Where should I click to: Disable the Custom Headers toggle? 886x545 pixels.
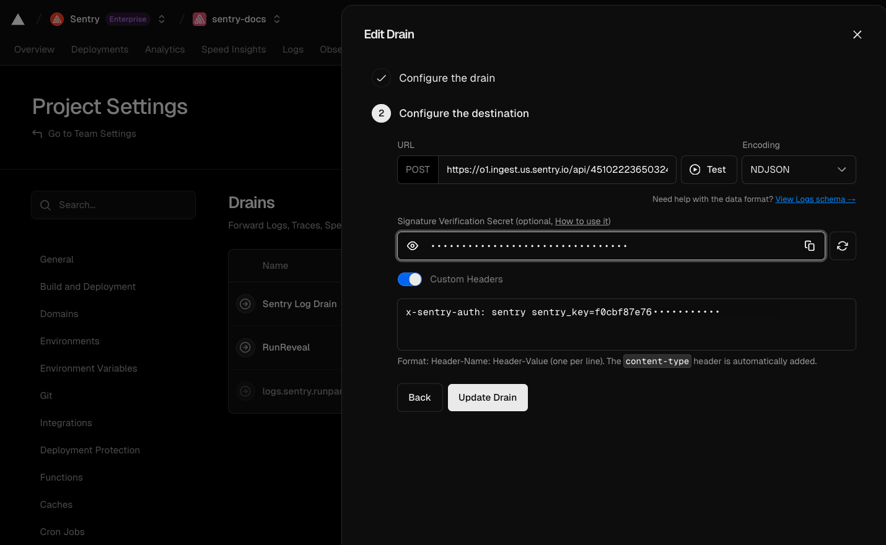click(410, 279)
